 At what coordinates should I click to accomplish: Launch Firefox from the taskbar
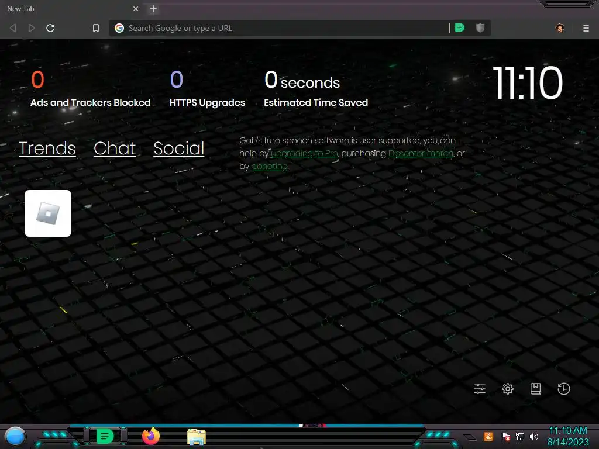coord(151,436)
